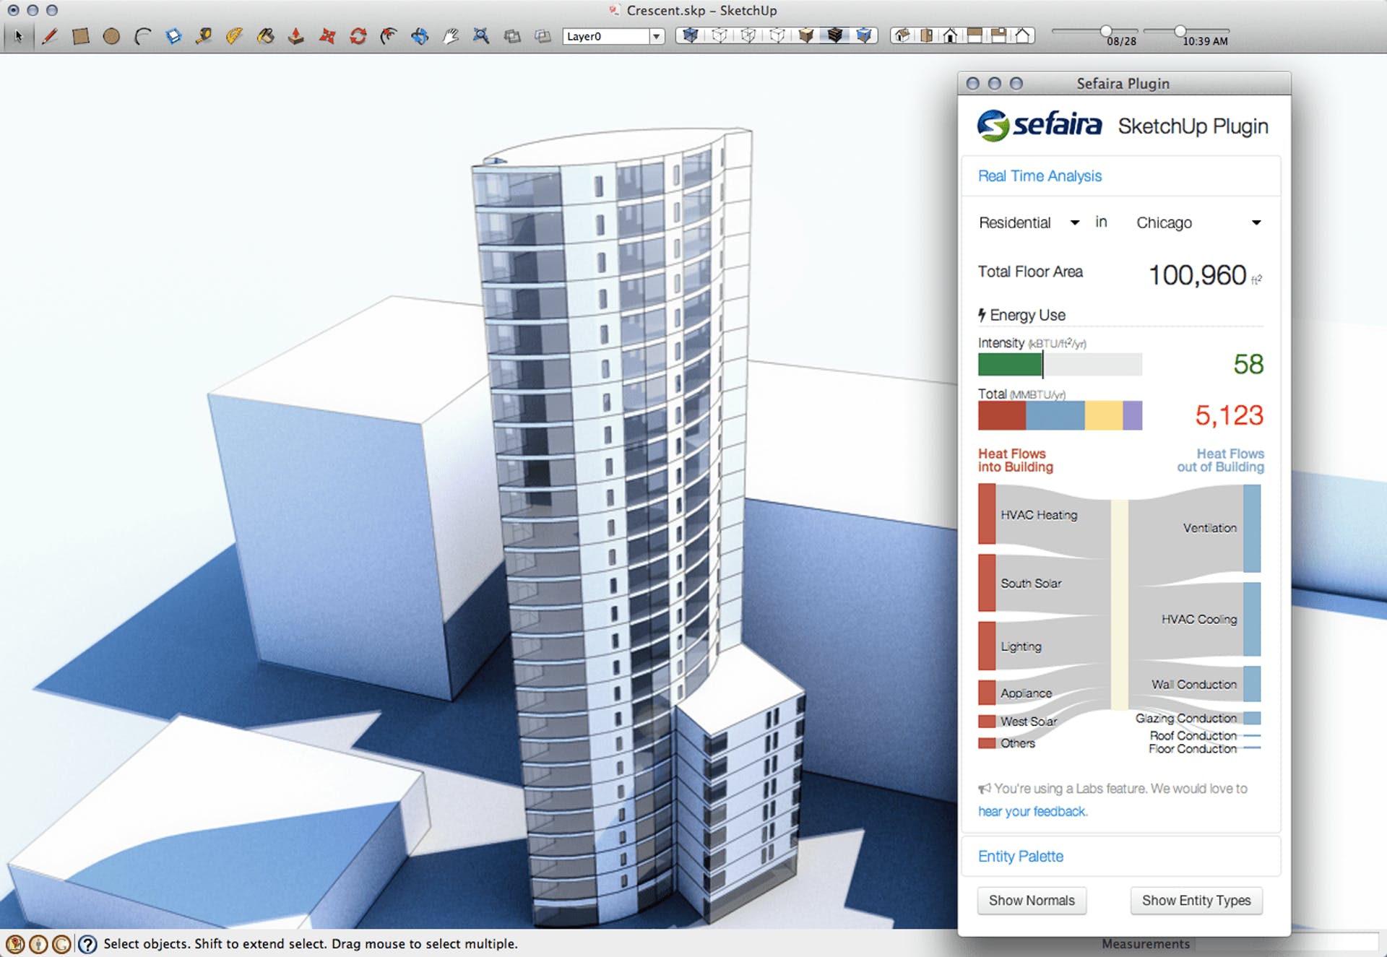The image size is (1387, 957).
Task: Choose the Tape Measure tool
Action: (204, 36)
